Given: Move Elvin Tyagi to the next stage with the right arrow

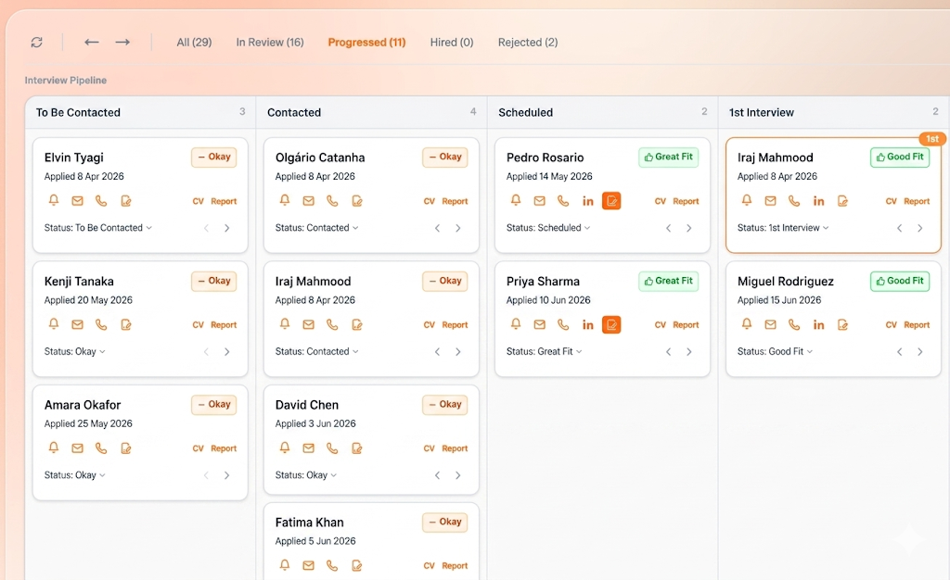Looking at the screenshot, I should (x=226, y=228).
